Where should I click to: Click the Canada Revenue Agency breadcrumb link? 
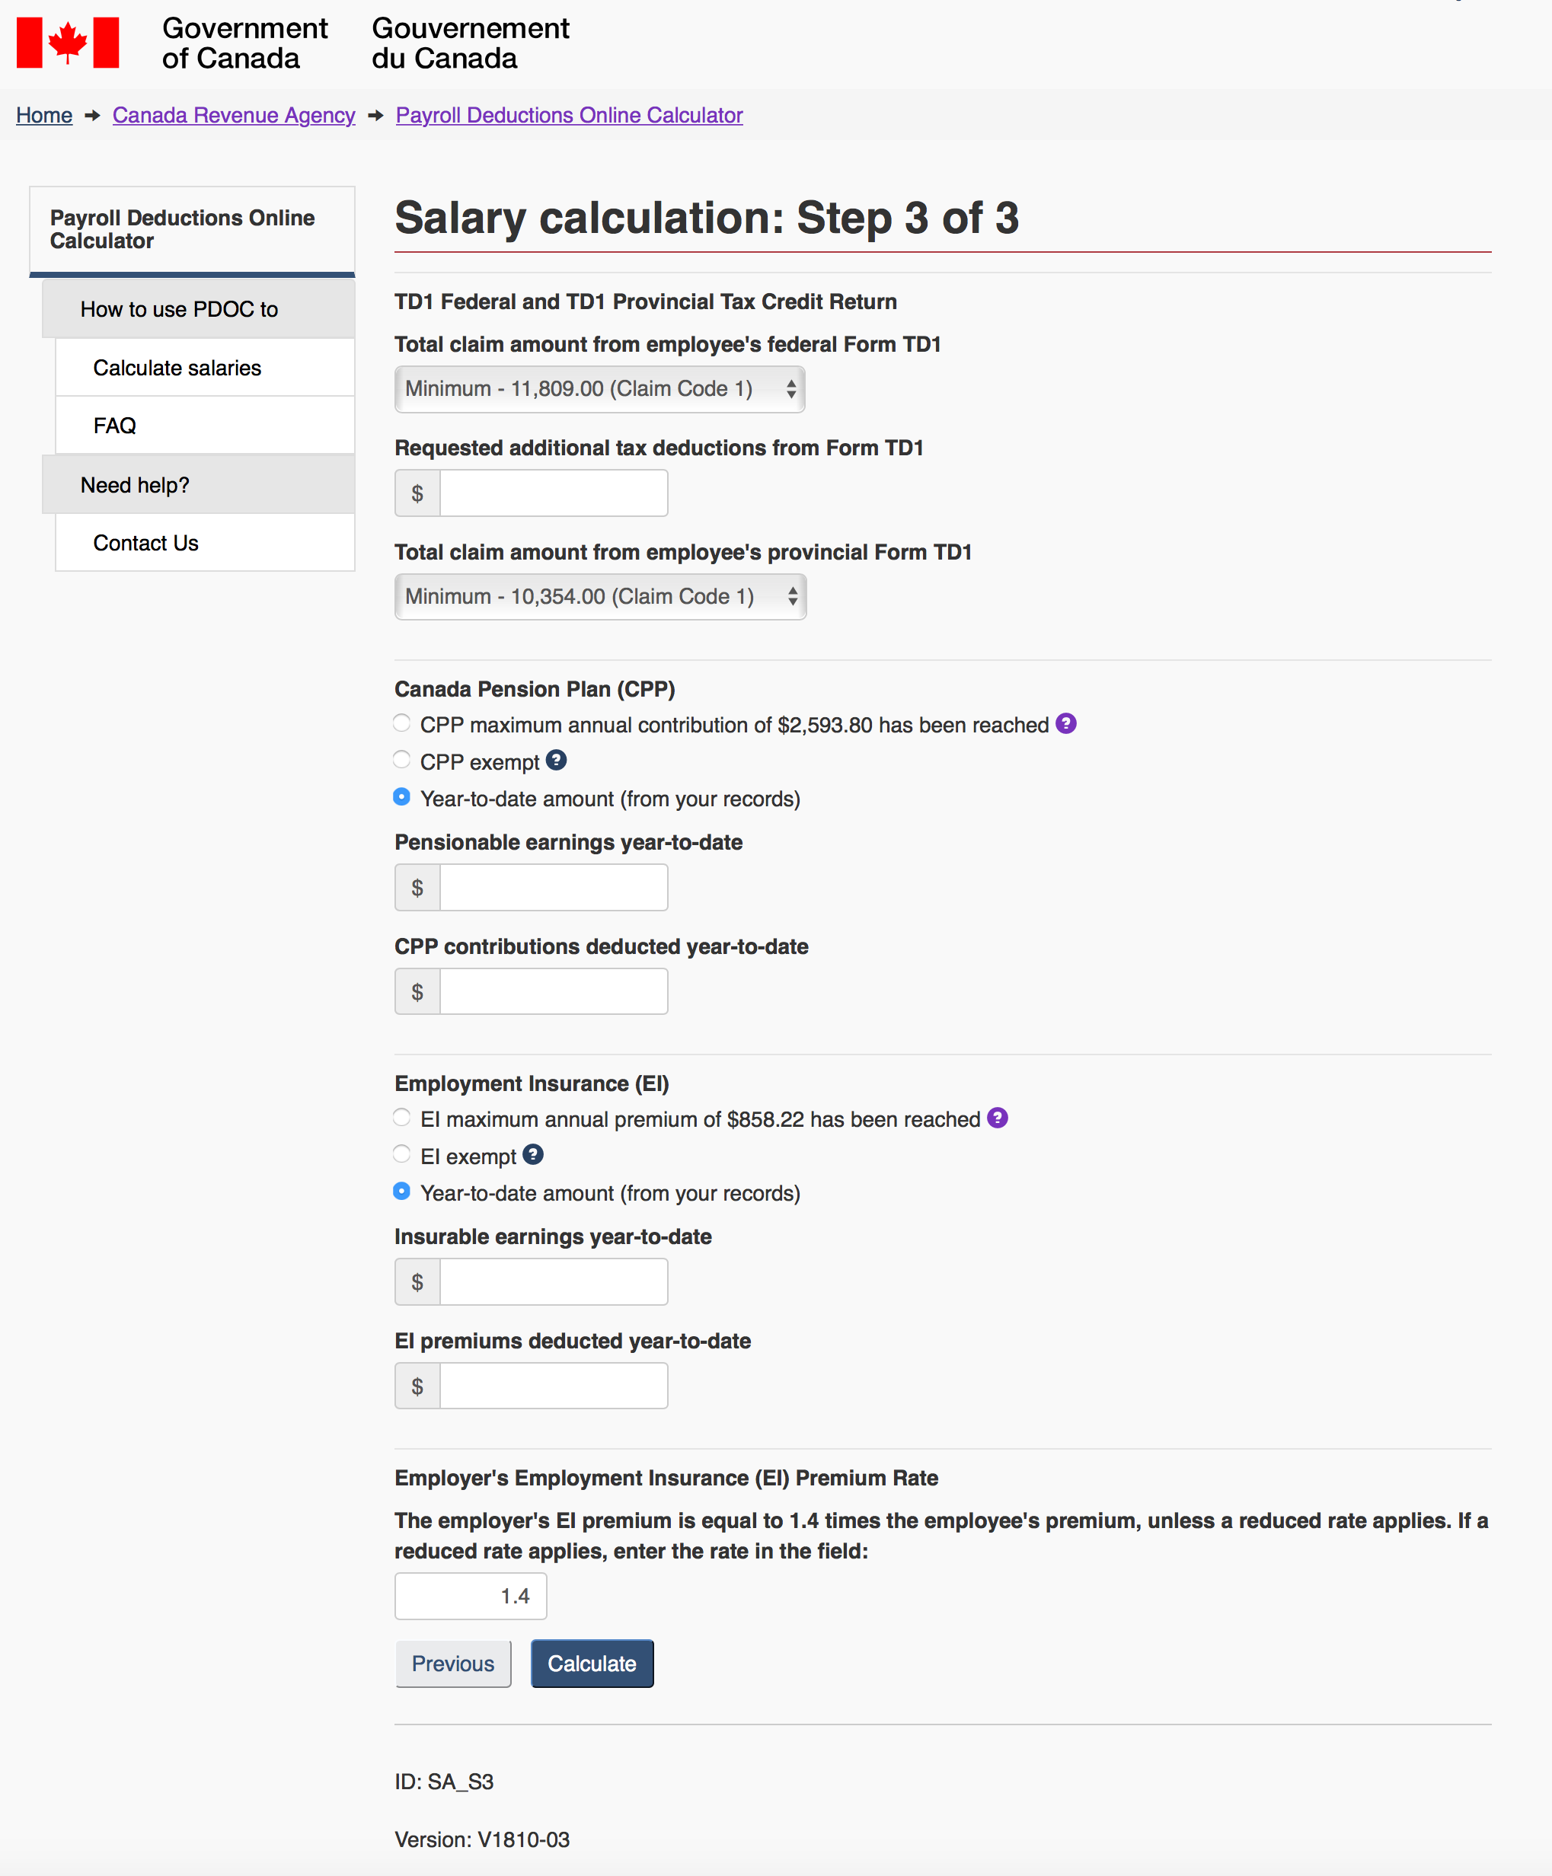point(234,115)
